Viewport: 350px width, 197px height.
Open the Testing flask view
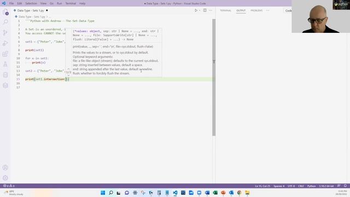click(x=5, y=65)
